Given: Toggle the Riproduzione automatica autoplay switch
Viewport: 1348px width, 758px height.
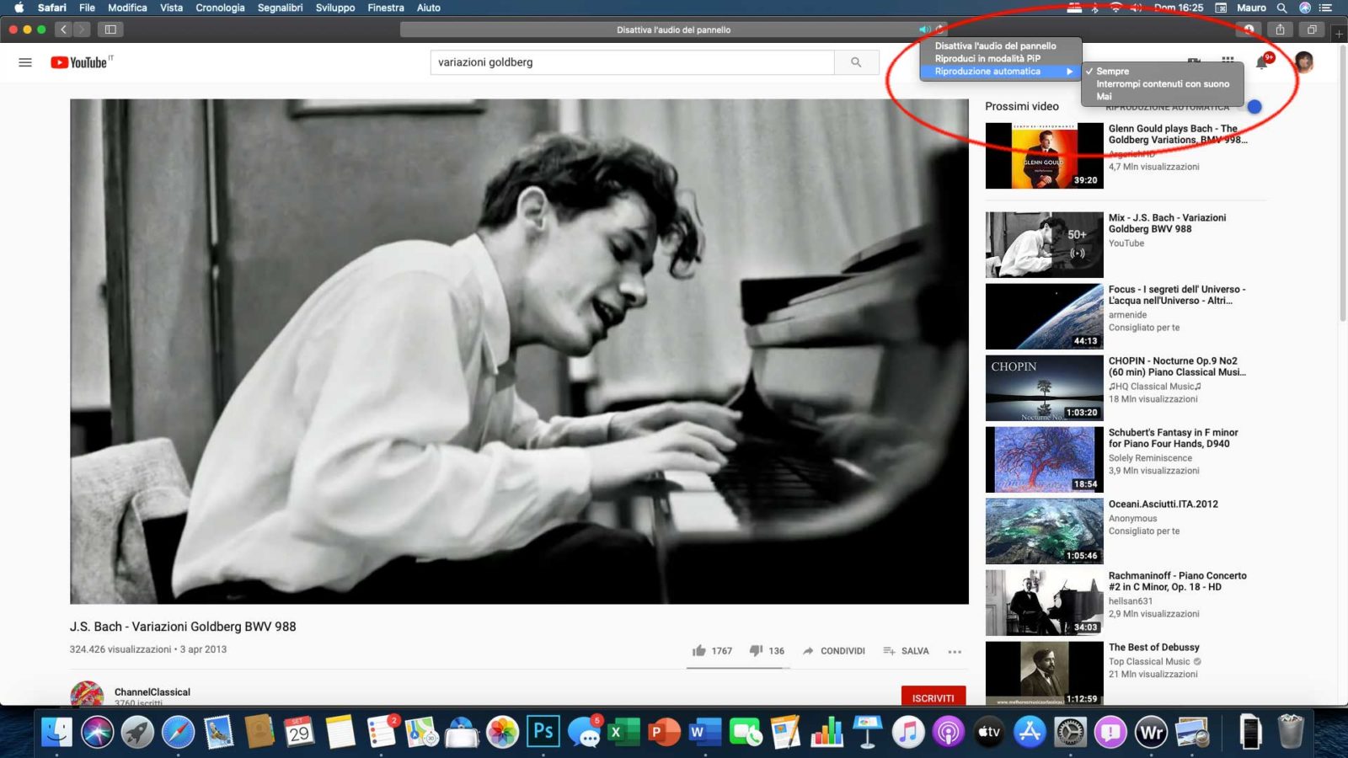Looking at the screenshot, I should coord(1254,107).
